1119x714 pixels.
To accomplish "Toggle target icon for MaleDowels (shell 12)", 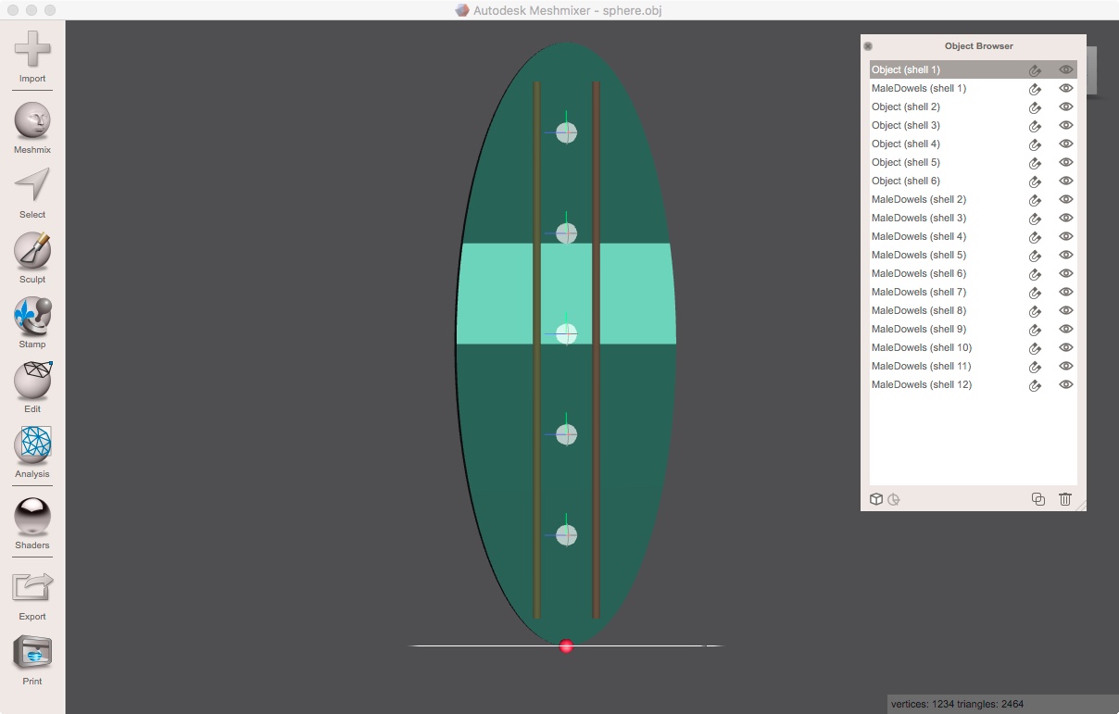I will point(1036,384).
